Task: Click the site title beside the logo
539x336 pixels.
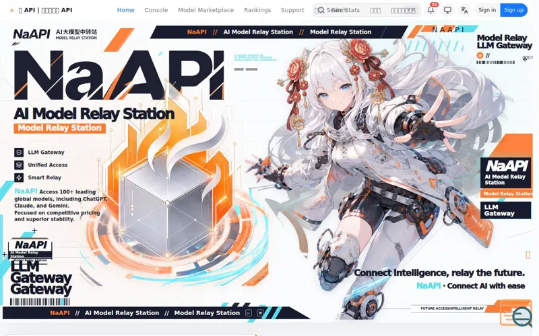Action: coord(45,10)
